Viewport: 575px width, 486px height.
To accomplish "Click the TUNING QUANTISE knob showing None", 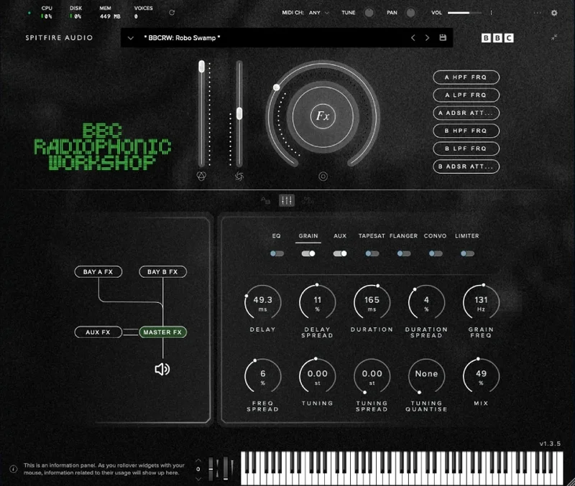I will click(426, 376).
